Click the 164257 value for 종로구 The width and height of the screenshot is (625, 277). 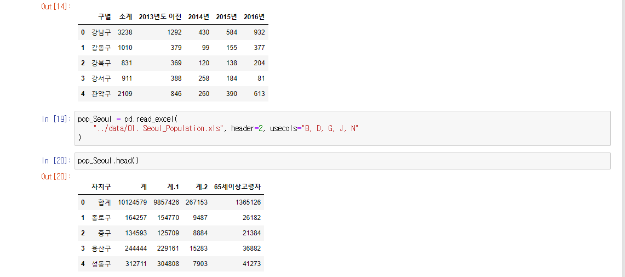(136, 218)
